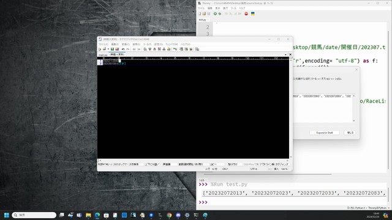392x220 pixels.
Task: Open 実行 menu in Thonny
Action: tap(225, 8)
